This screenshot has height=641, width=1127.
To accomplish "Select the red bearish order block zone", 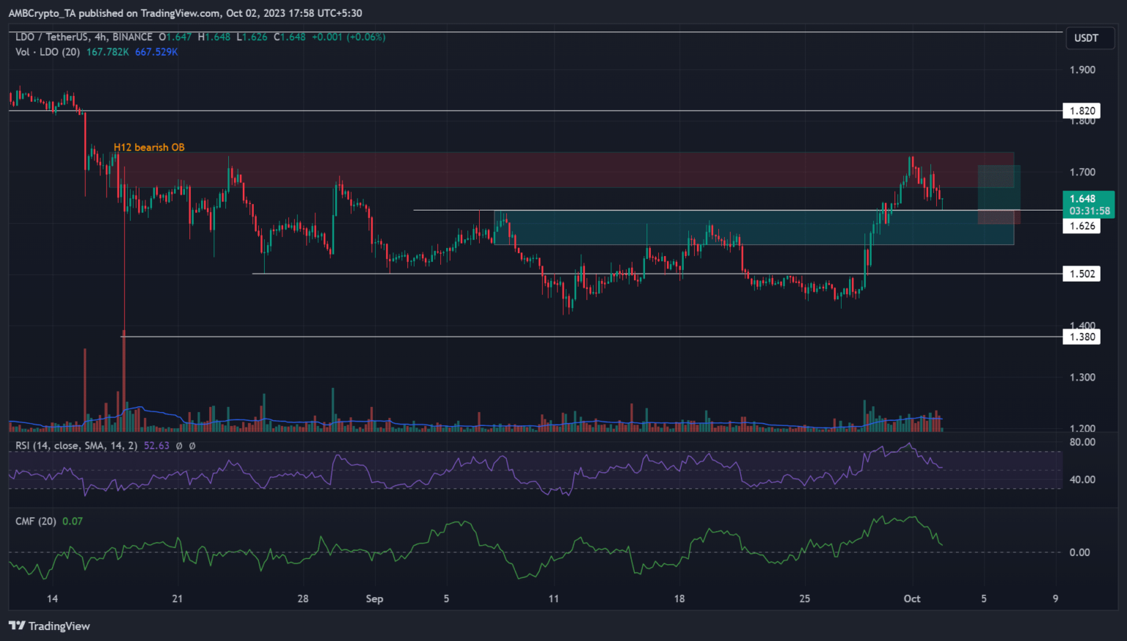I will [x=558, y=169].
